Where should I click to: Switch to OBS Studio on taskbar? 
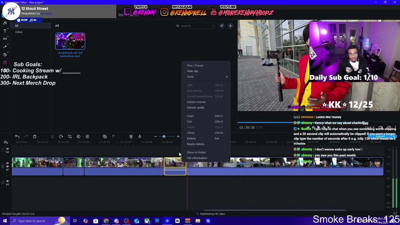[x=126, y=221]
